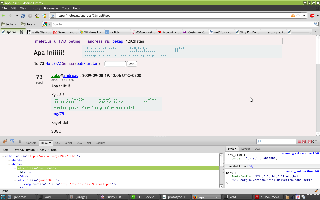The image size is (320, 200).
Task: Activate Firebug inspect element tool
Action: pos(12,141)
